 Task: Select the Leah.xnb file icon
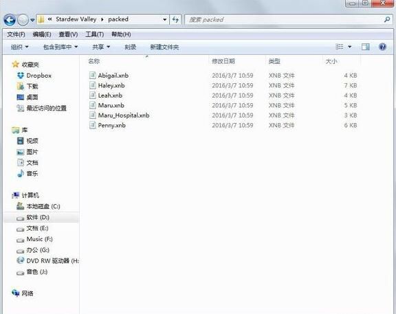click(x=93, y=95)
